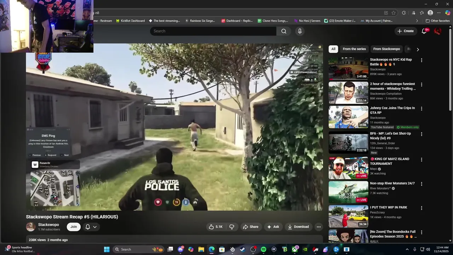Open Steam from the taskbar
This screenshot has width=453, height=255.
242,249
